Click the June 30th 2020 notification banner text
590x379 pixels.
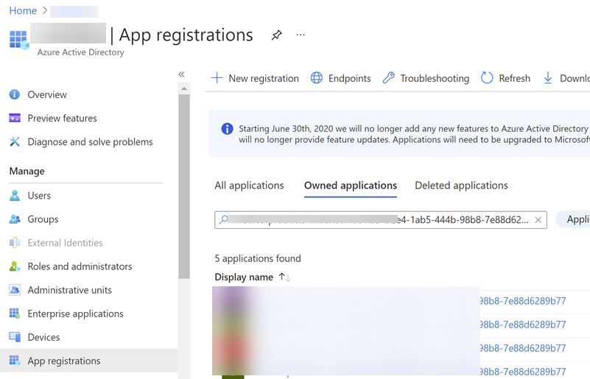click(x=414, y=134)
